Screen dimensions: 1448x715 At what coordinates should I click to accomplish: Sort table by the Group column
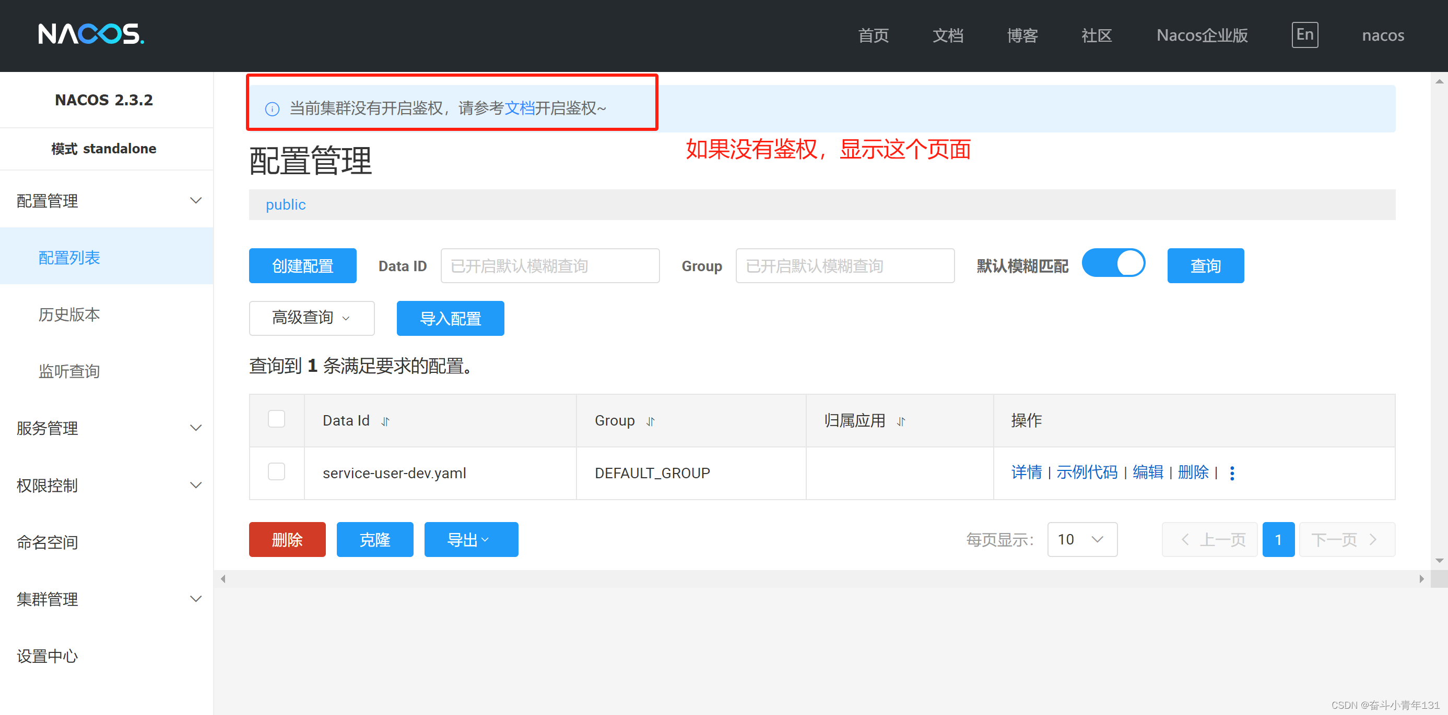point(650,421)
